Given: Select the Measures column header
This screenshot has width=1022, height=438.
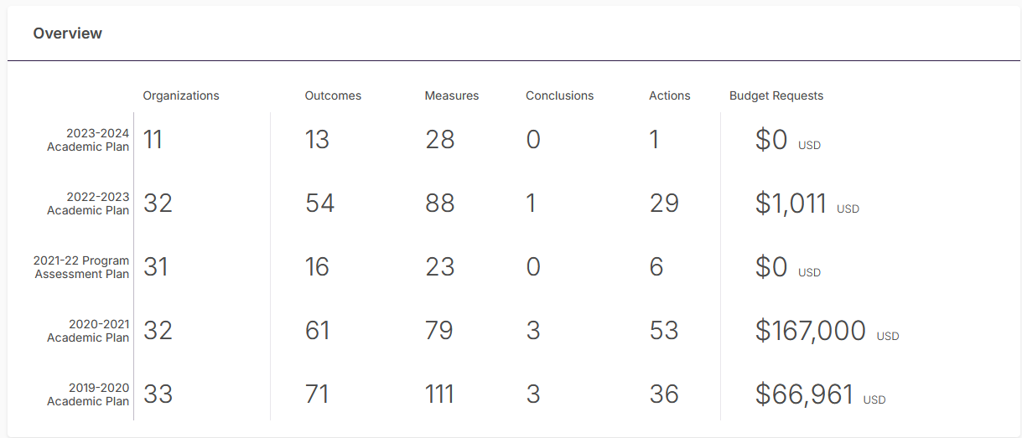Looking at the screenshot, I should click(452, 95).
